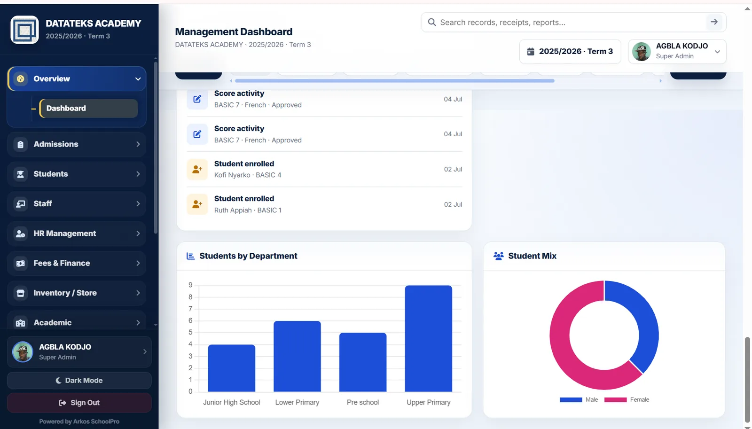Click the search magnifier icon
The height and width of the screenshot is (429, 752).
pos(431,22)
